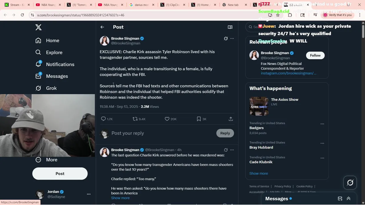Click Brooke Singman avatar in Relevant people
The image size is (365, 205).
coord(254,55)
